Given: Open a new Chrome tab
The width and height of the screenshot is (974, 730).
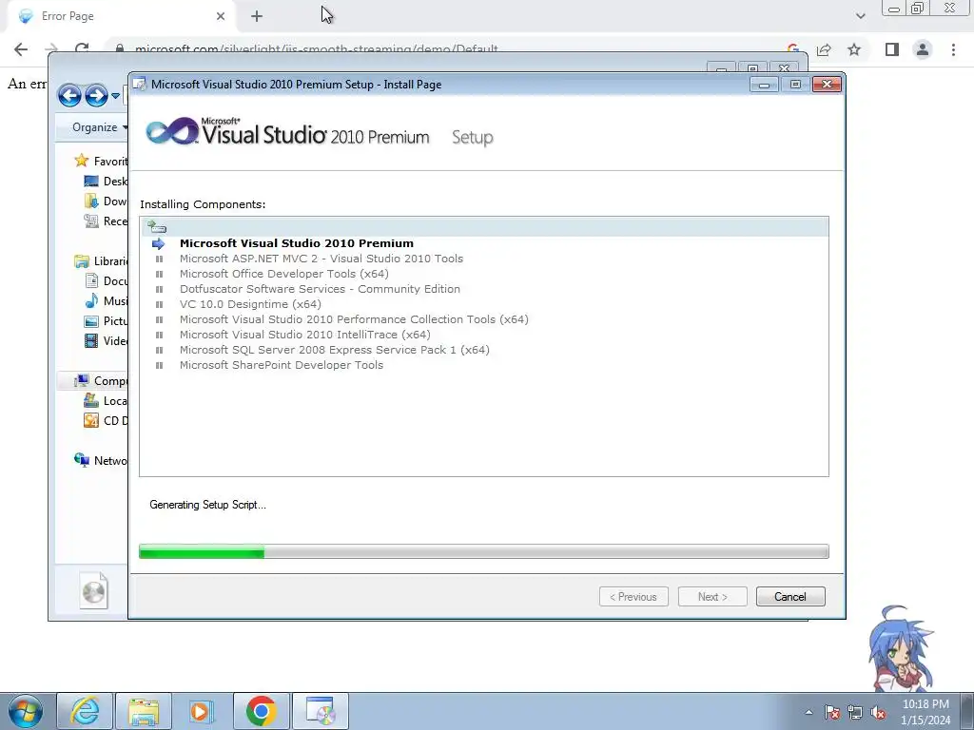Looking at the screenshot, I should (257, 16).
